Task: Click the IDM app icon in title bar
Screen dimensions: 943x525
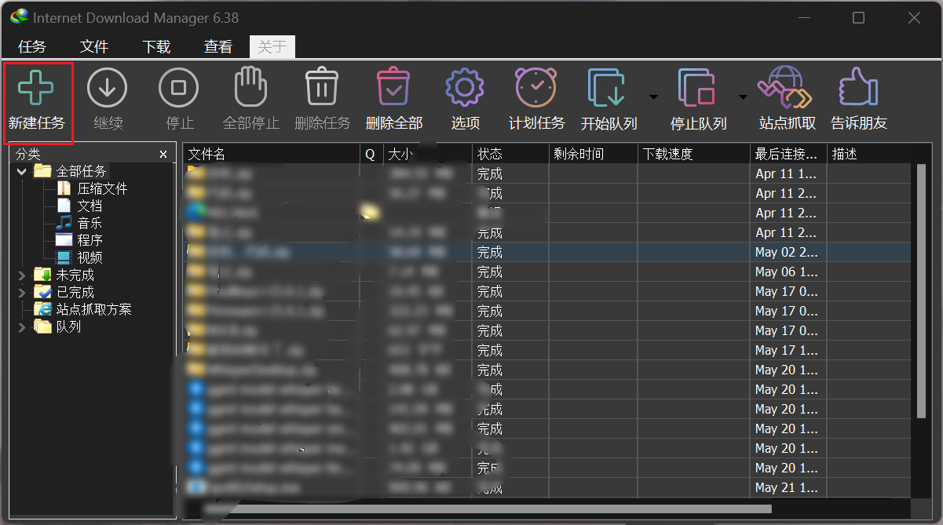Action: (20, 16)
